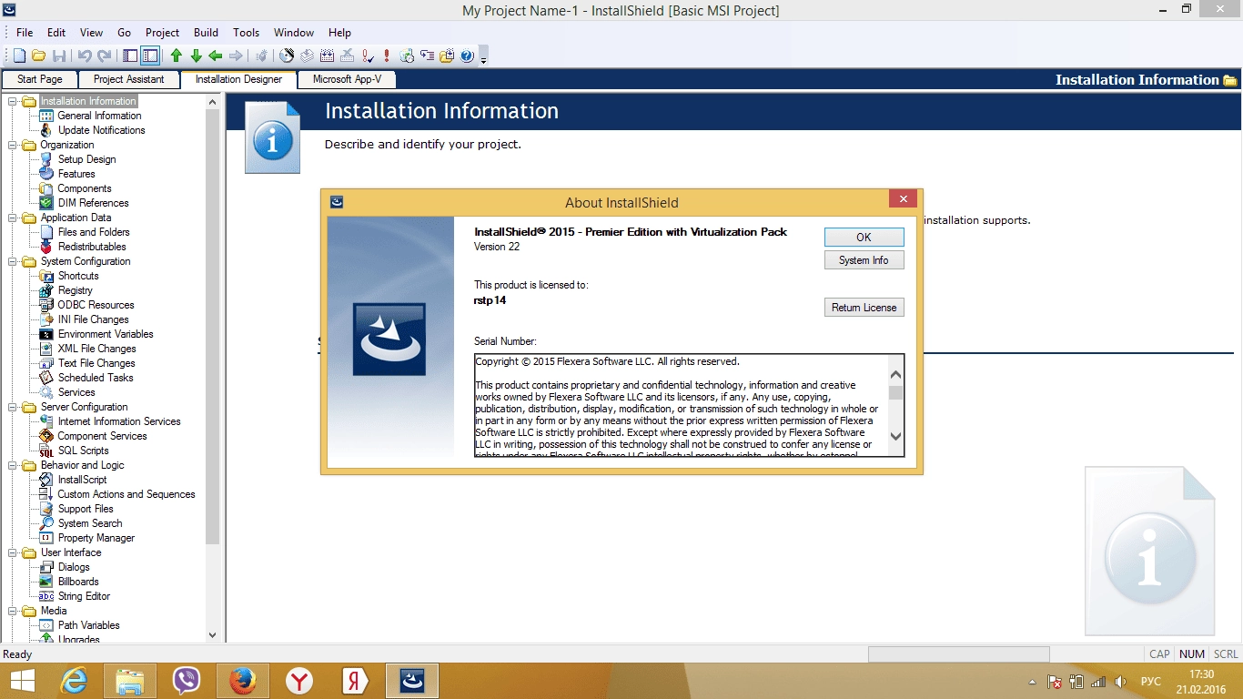Open Internet Information Services view
Viewport: 1243px width, 699px height.
coord(119,421)
